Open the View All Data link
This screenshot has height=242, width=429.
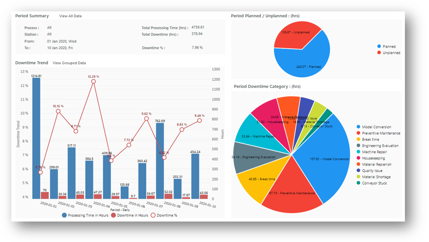[x=70, y=16]
